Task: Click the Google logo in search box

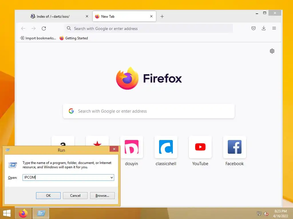Action: click(71, 111)
